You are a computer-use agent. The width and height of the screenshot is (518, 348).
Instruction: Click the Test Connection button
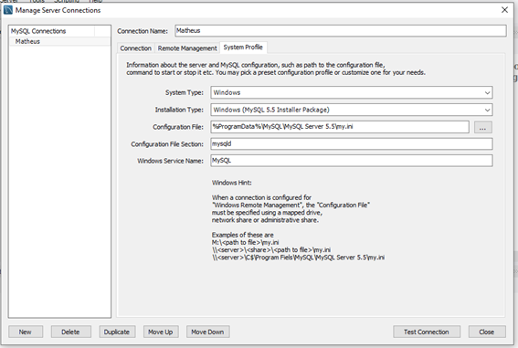click(427, 332)
